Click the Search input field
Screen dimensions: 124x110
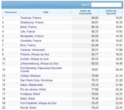(106, 5)
